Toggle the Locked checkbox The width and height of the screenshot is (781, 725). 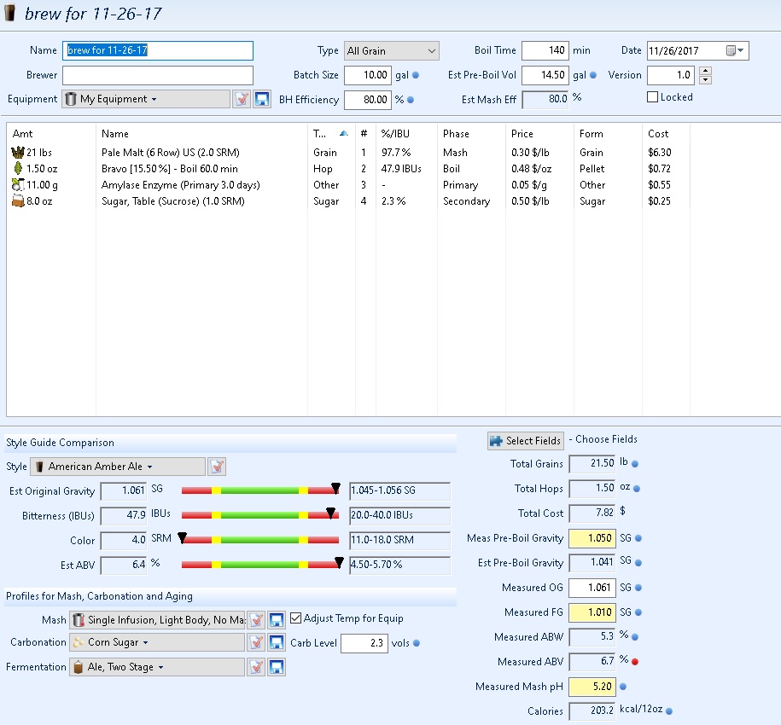tap(652, 97)
